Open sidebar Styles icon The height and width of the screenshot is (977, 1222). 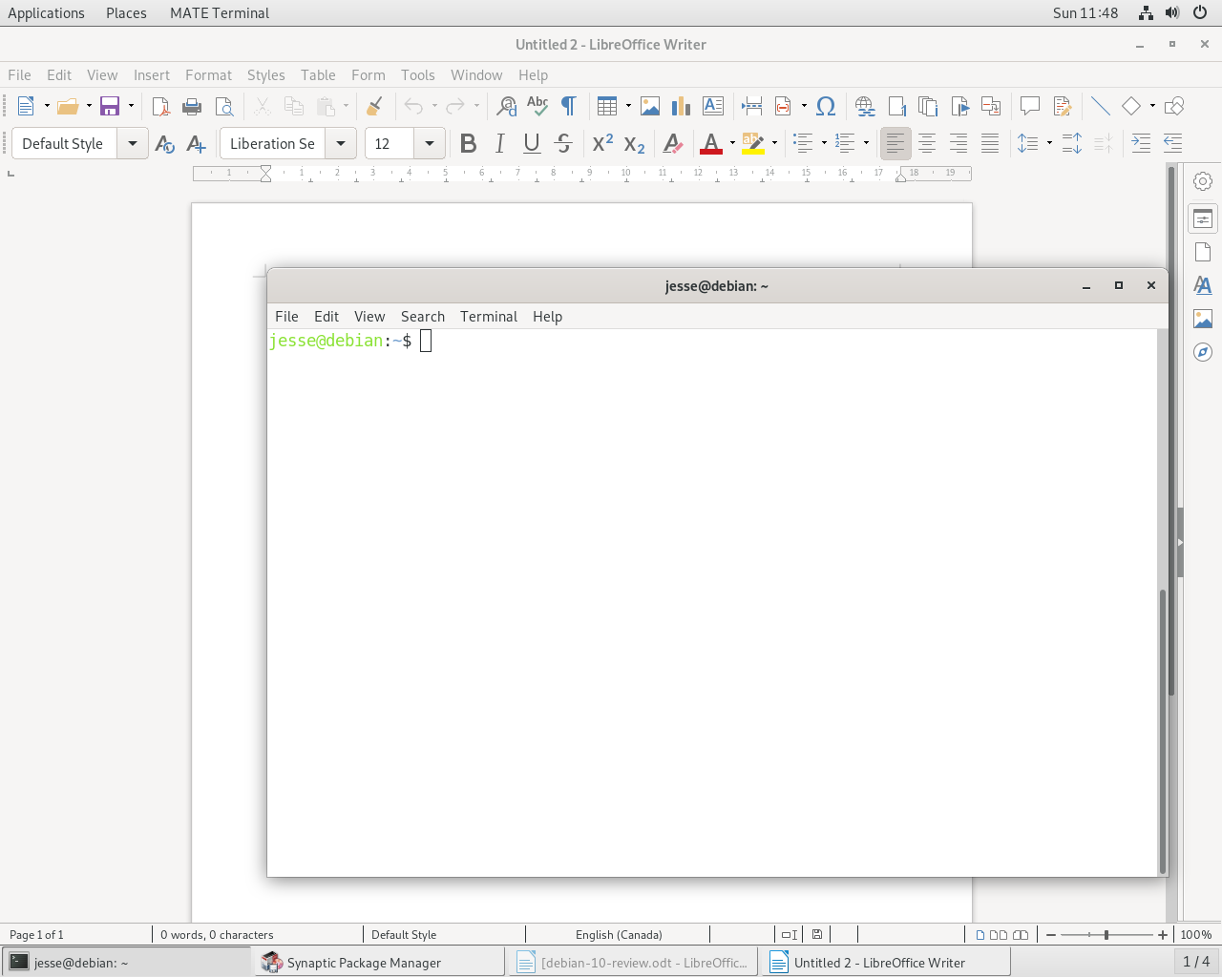coord(1203,285)
